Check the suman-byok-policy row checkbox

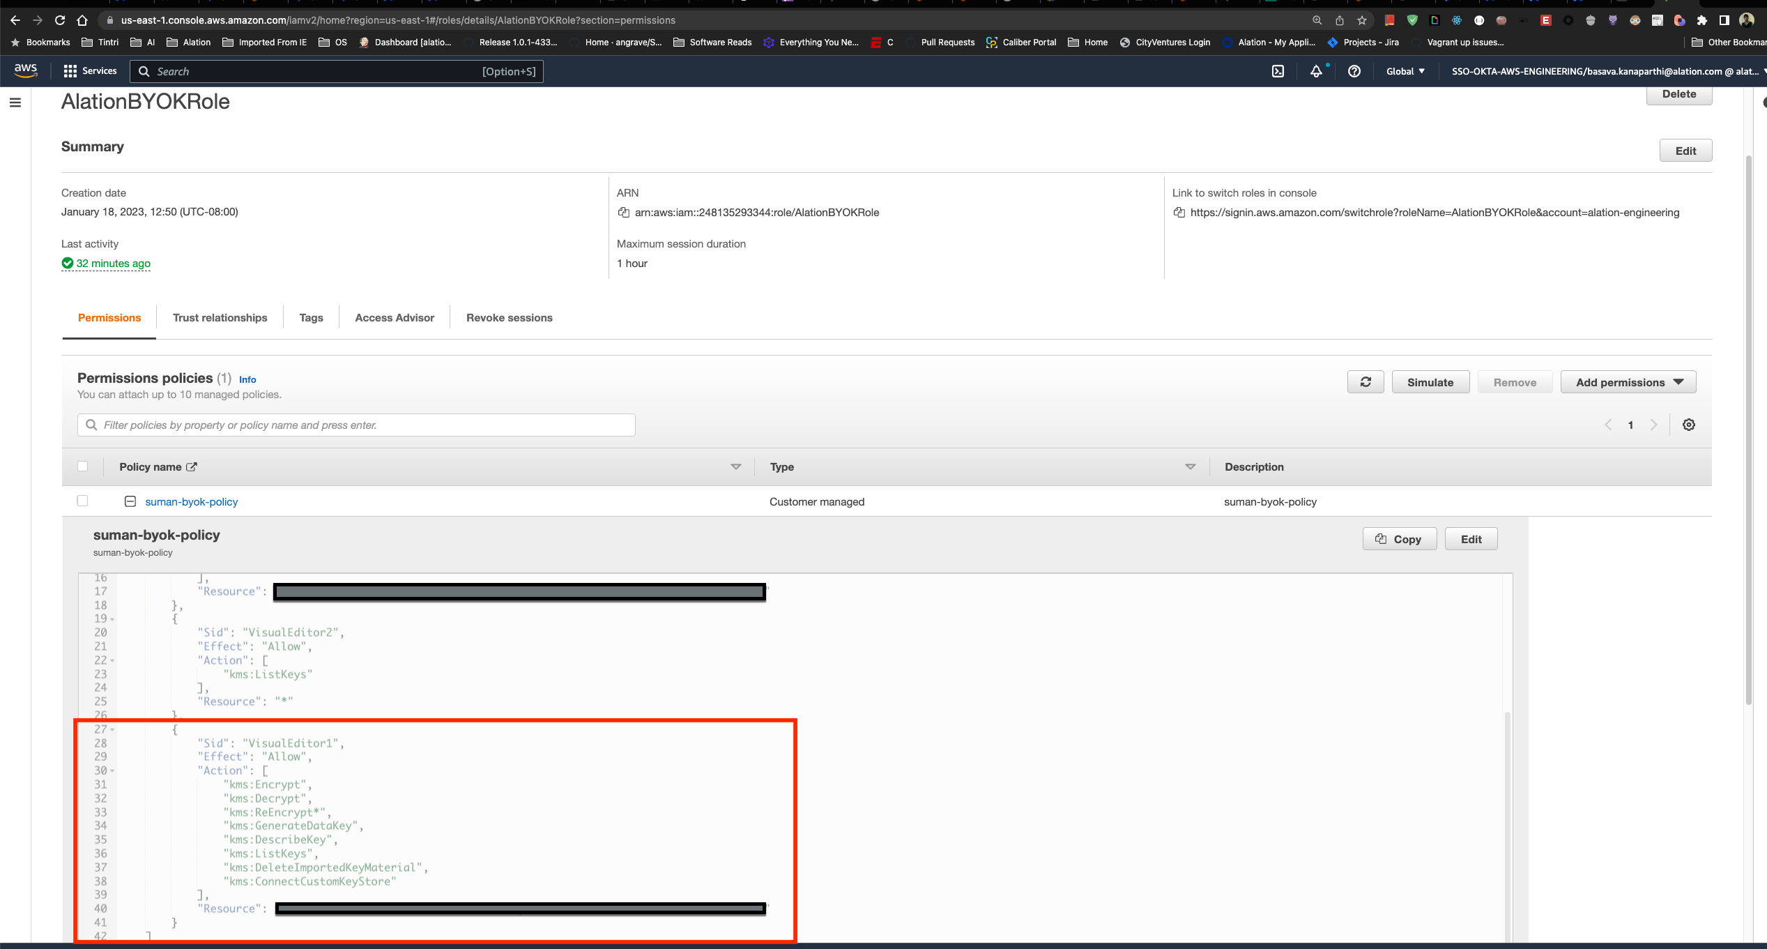pyautogui.click(x=83, y=501)
